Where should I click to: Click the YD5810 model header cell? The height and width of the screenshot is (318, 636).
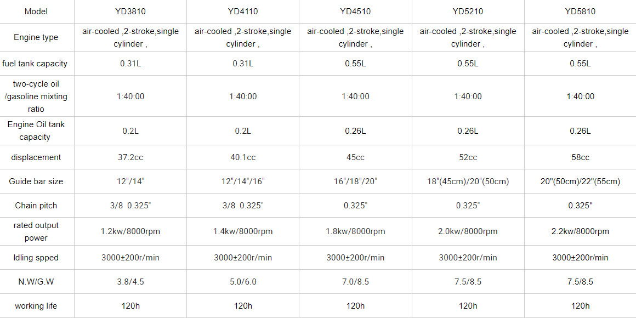click(x=580, y=12)
